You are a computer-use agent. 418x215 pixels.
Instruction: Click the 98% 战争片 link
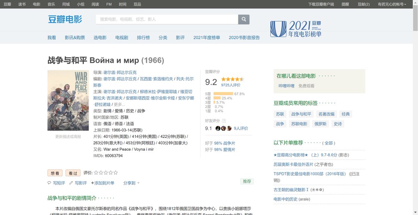(225, 143)
